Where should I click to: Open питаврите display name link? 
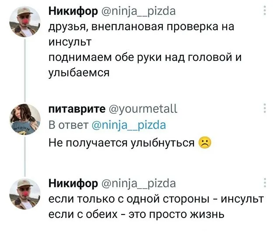coord(77,109)
